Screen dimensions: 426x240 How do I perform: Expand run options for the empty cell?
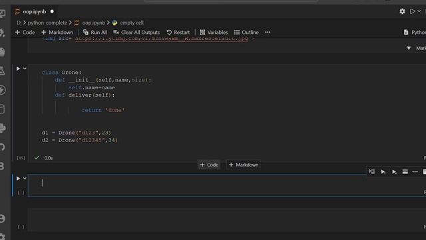(x=25, y=179)
